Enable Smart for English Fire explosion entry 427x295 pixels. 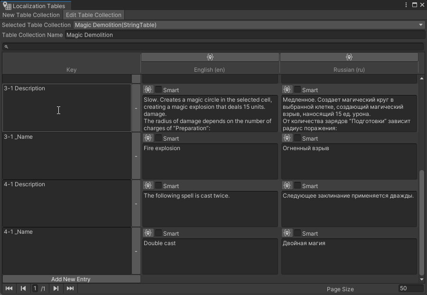click(x=158, y=138)
